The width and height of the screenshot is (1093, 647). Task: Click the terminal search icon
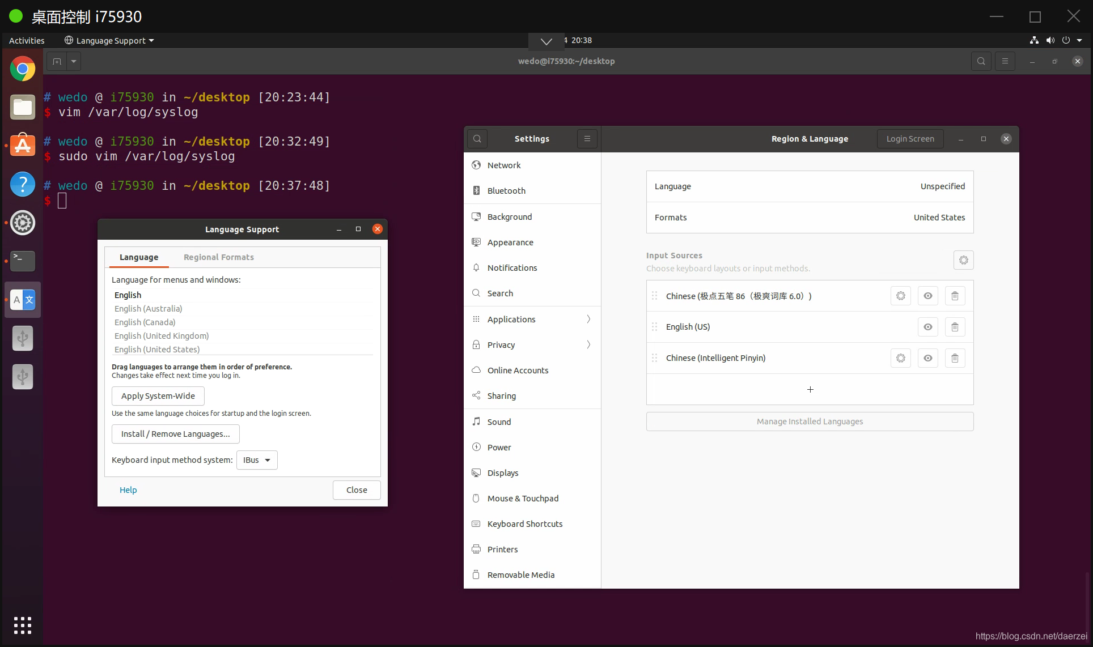[x=981, y=61]
